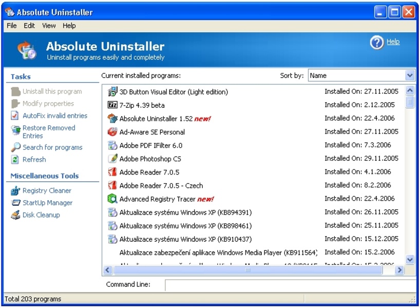Open the File menu

pos(11,26)
